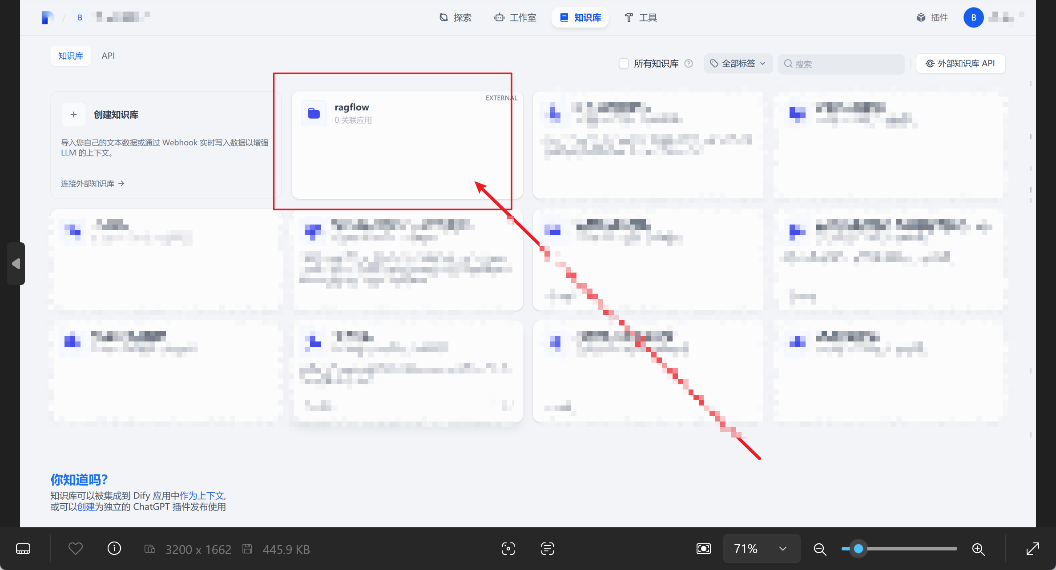Screen dimensions: 1056x570
Task: Collapse the left side panel arrow
Action: pos(16,264)
